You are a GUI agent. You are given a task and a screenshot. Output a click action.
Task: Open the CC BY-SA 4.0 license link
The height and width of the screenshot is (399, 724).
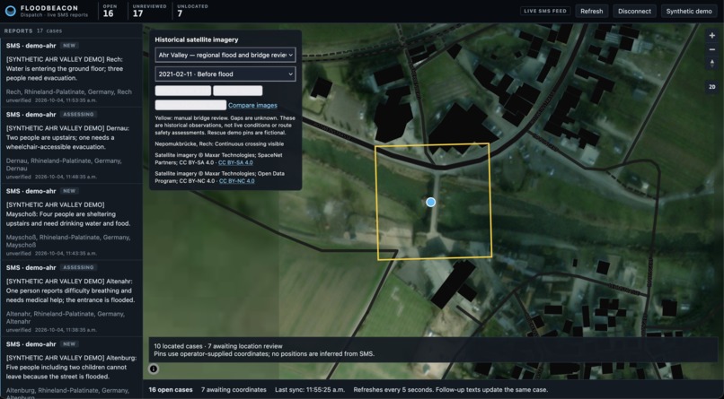click(x=235, y=162)
